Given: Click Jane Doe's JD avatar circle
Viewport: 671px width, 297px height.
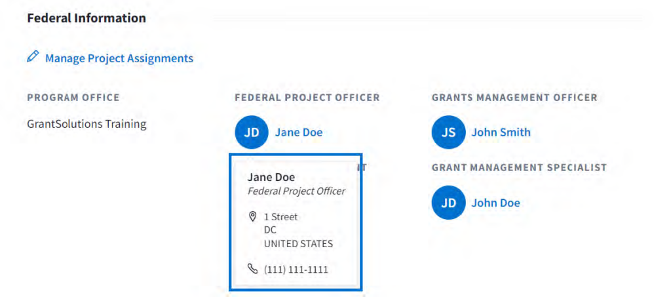Looking at the screenshot, I should tap(251, 132).
